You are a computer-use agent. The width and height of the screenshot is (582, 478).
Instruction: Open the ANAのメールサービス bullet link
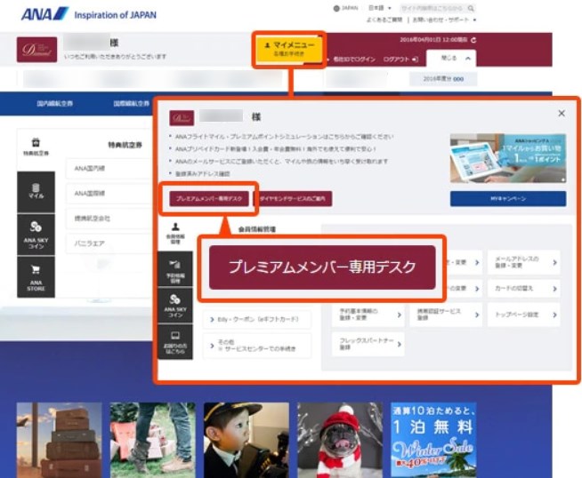[x=281, y=161]
